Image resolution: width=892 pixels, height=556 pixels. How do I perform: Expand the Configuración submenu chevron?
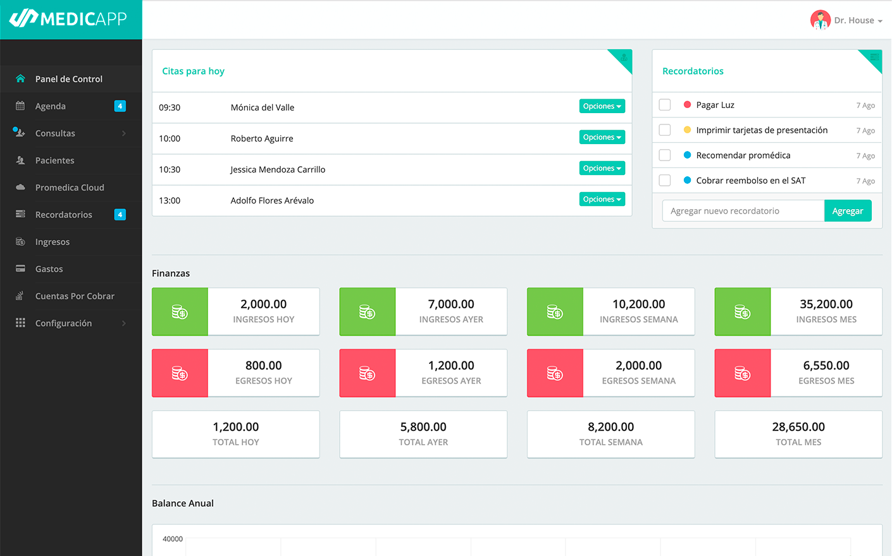click(124, 323)
